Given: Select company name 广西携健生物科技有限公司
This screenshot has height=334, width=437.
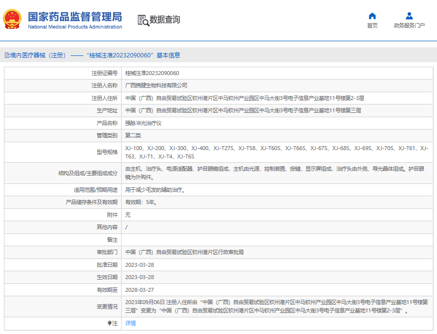Looking at the screenshot, I should [x=156, y=86].
